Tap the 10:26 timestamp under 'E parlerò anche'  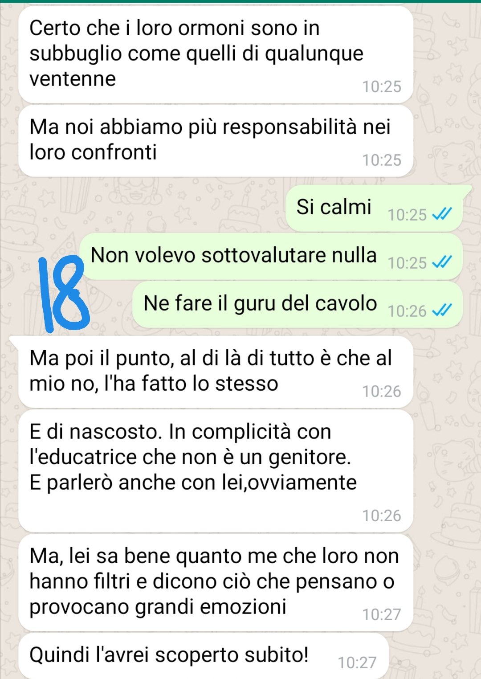382,515
